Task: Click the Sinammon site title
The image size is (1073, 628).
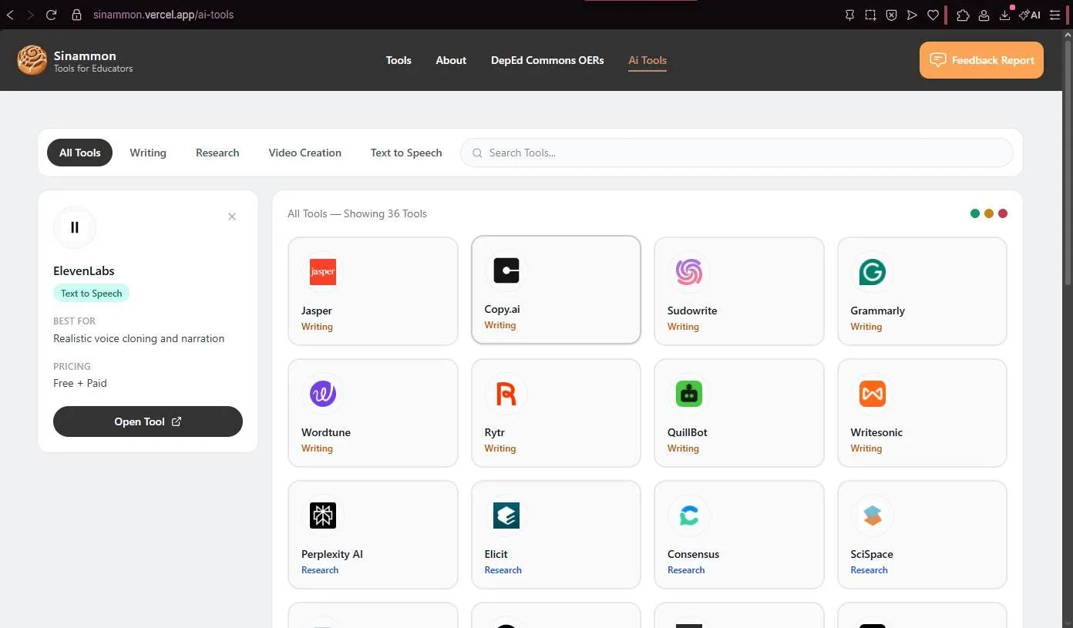Action: (x=85, y=55)
